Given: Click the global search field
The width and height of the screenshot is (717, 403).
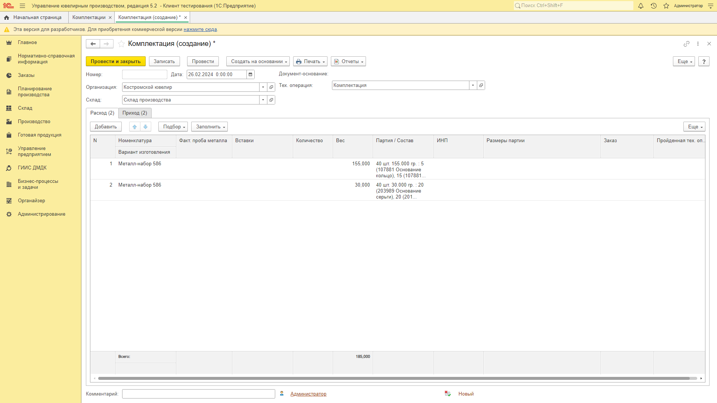Looking at the screenshot, I should pos(574,6).
